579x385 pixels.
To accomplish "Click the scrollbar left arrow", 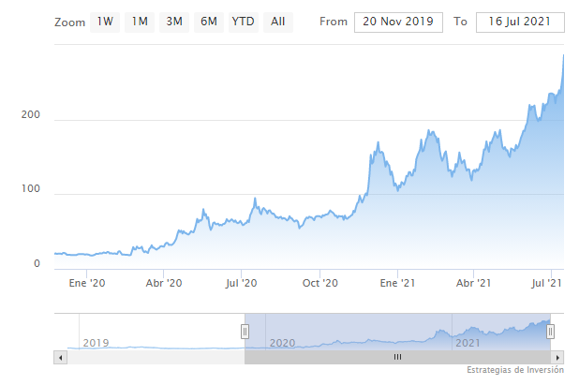I will click(x=61, y=357).
